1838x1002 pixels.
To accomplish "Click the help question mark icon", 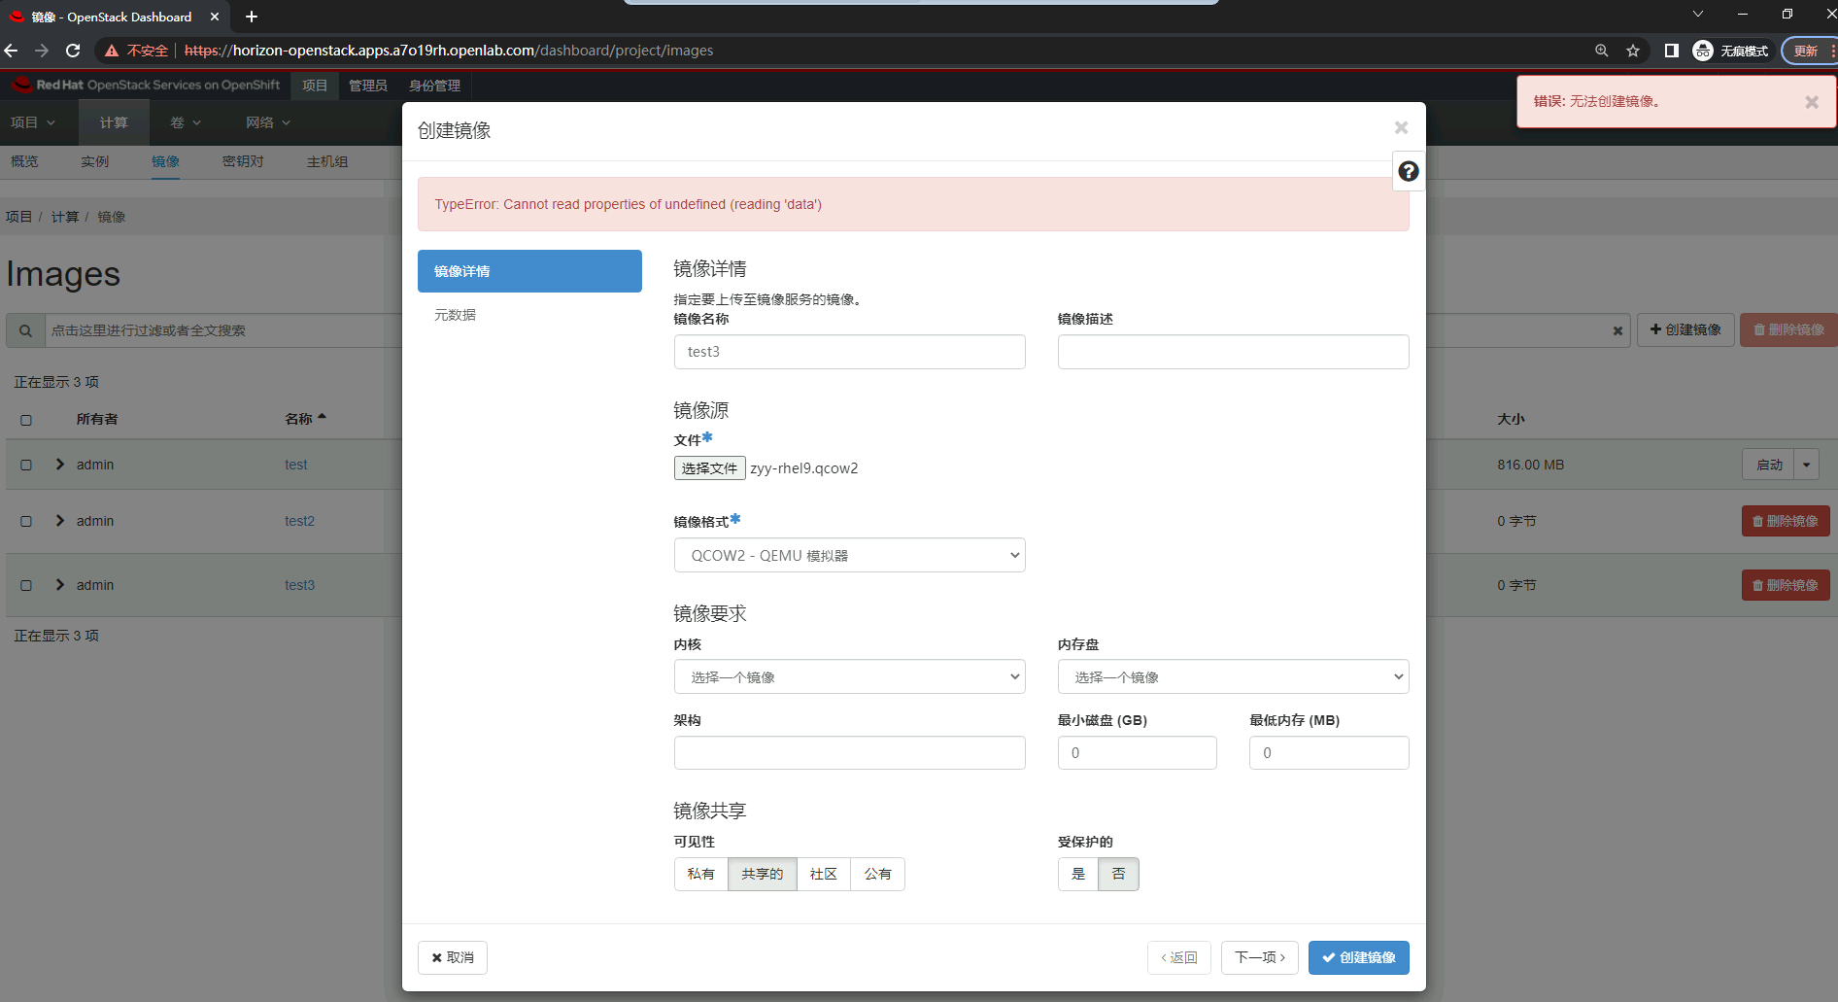I will (1409, 172).
